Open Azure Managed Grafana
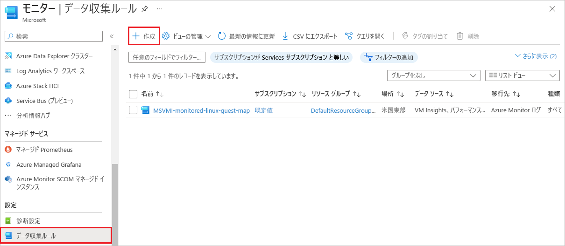Screen dimensions: 565x246 point(49,164)
